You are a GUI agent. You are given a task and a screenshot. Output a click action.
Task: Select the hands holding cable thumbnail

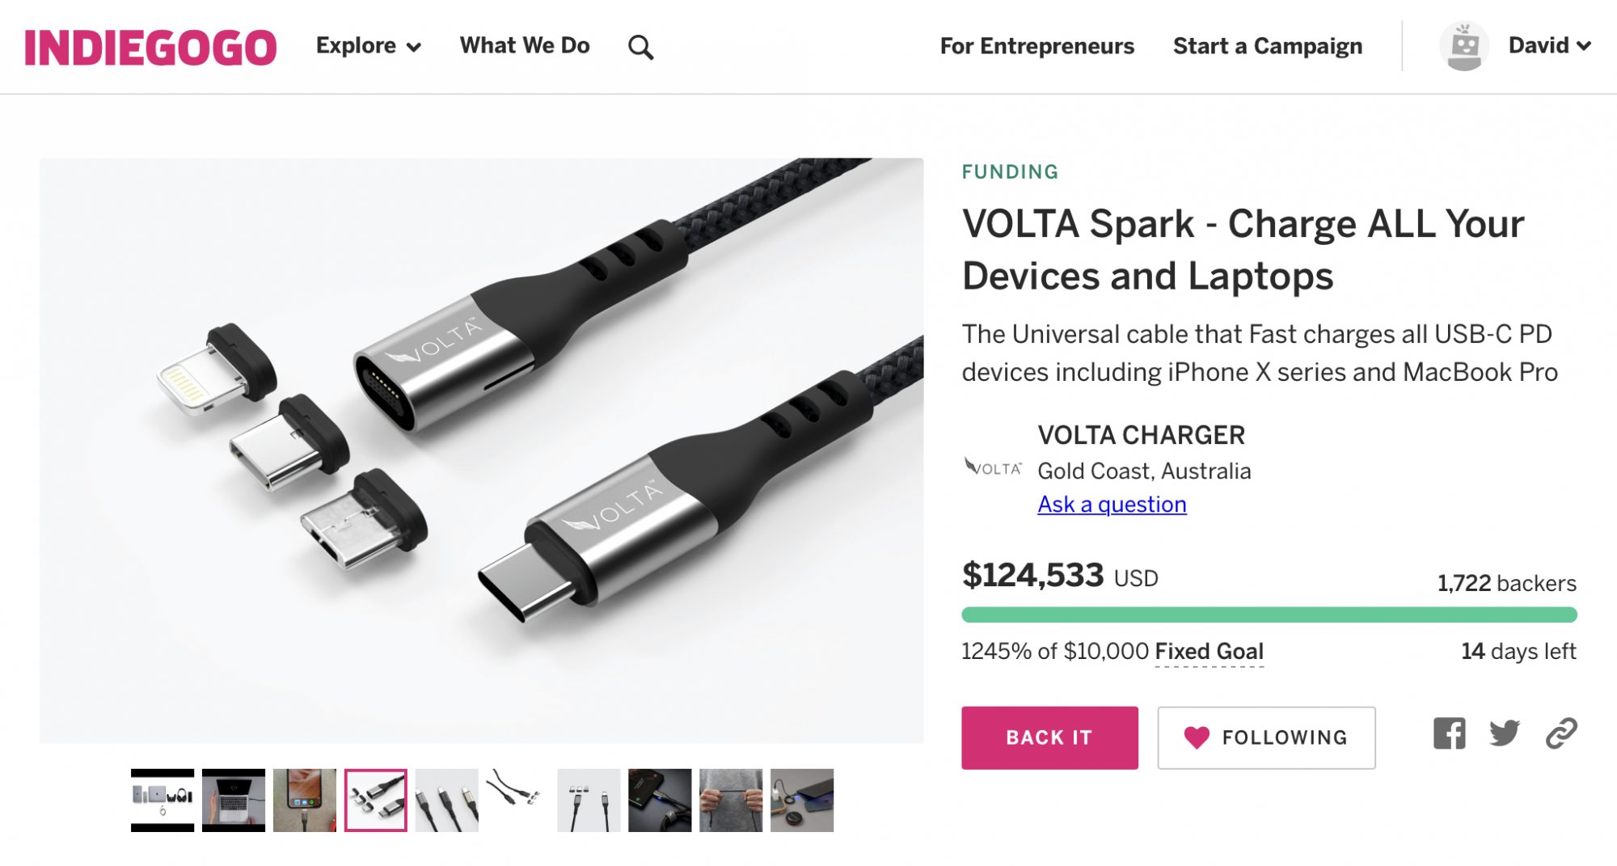pos(731,801)
